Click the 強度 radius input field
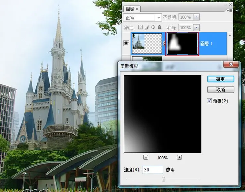The height and width of the screenshot is (192, 245). tap(153, 170)
